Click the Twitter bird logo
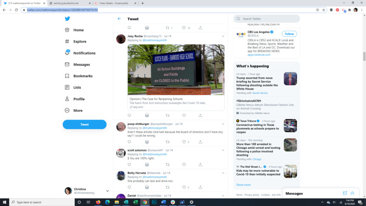Screen dimensions: 366x206 [x=67, y=19]
